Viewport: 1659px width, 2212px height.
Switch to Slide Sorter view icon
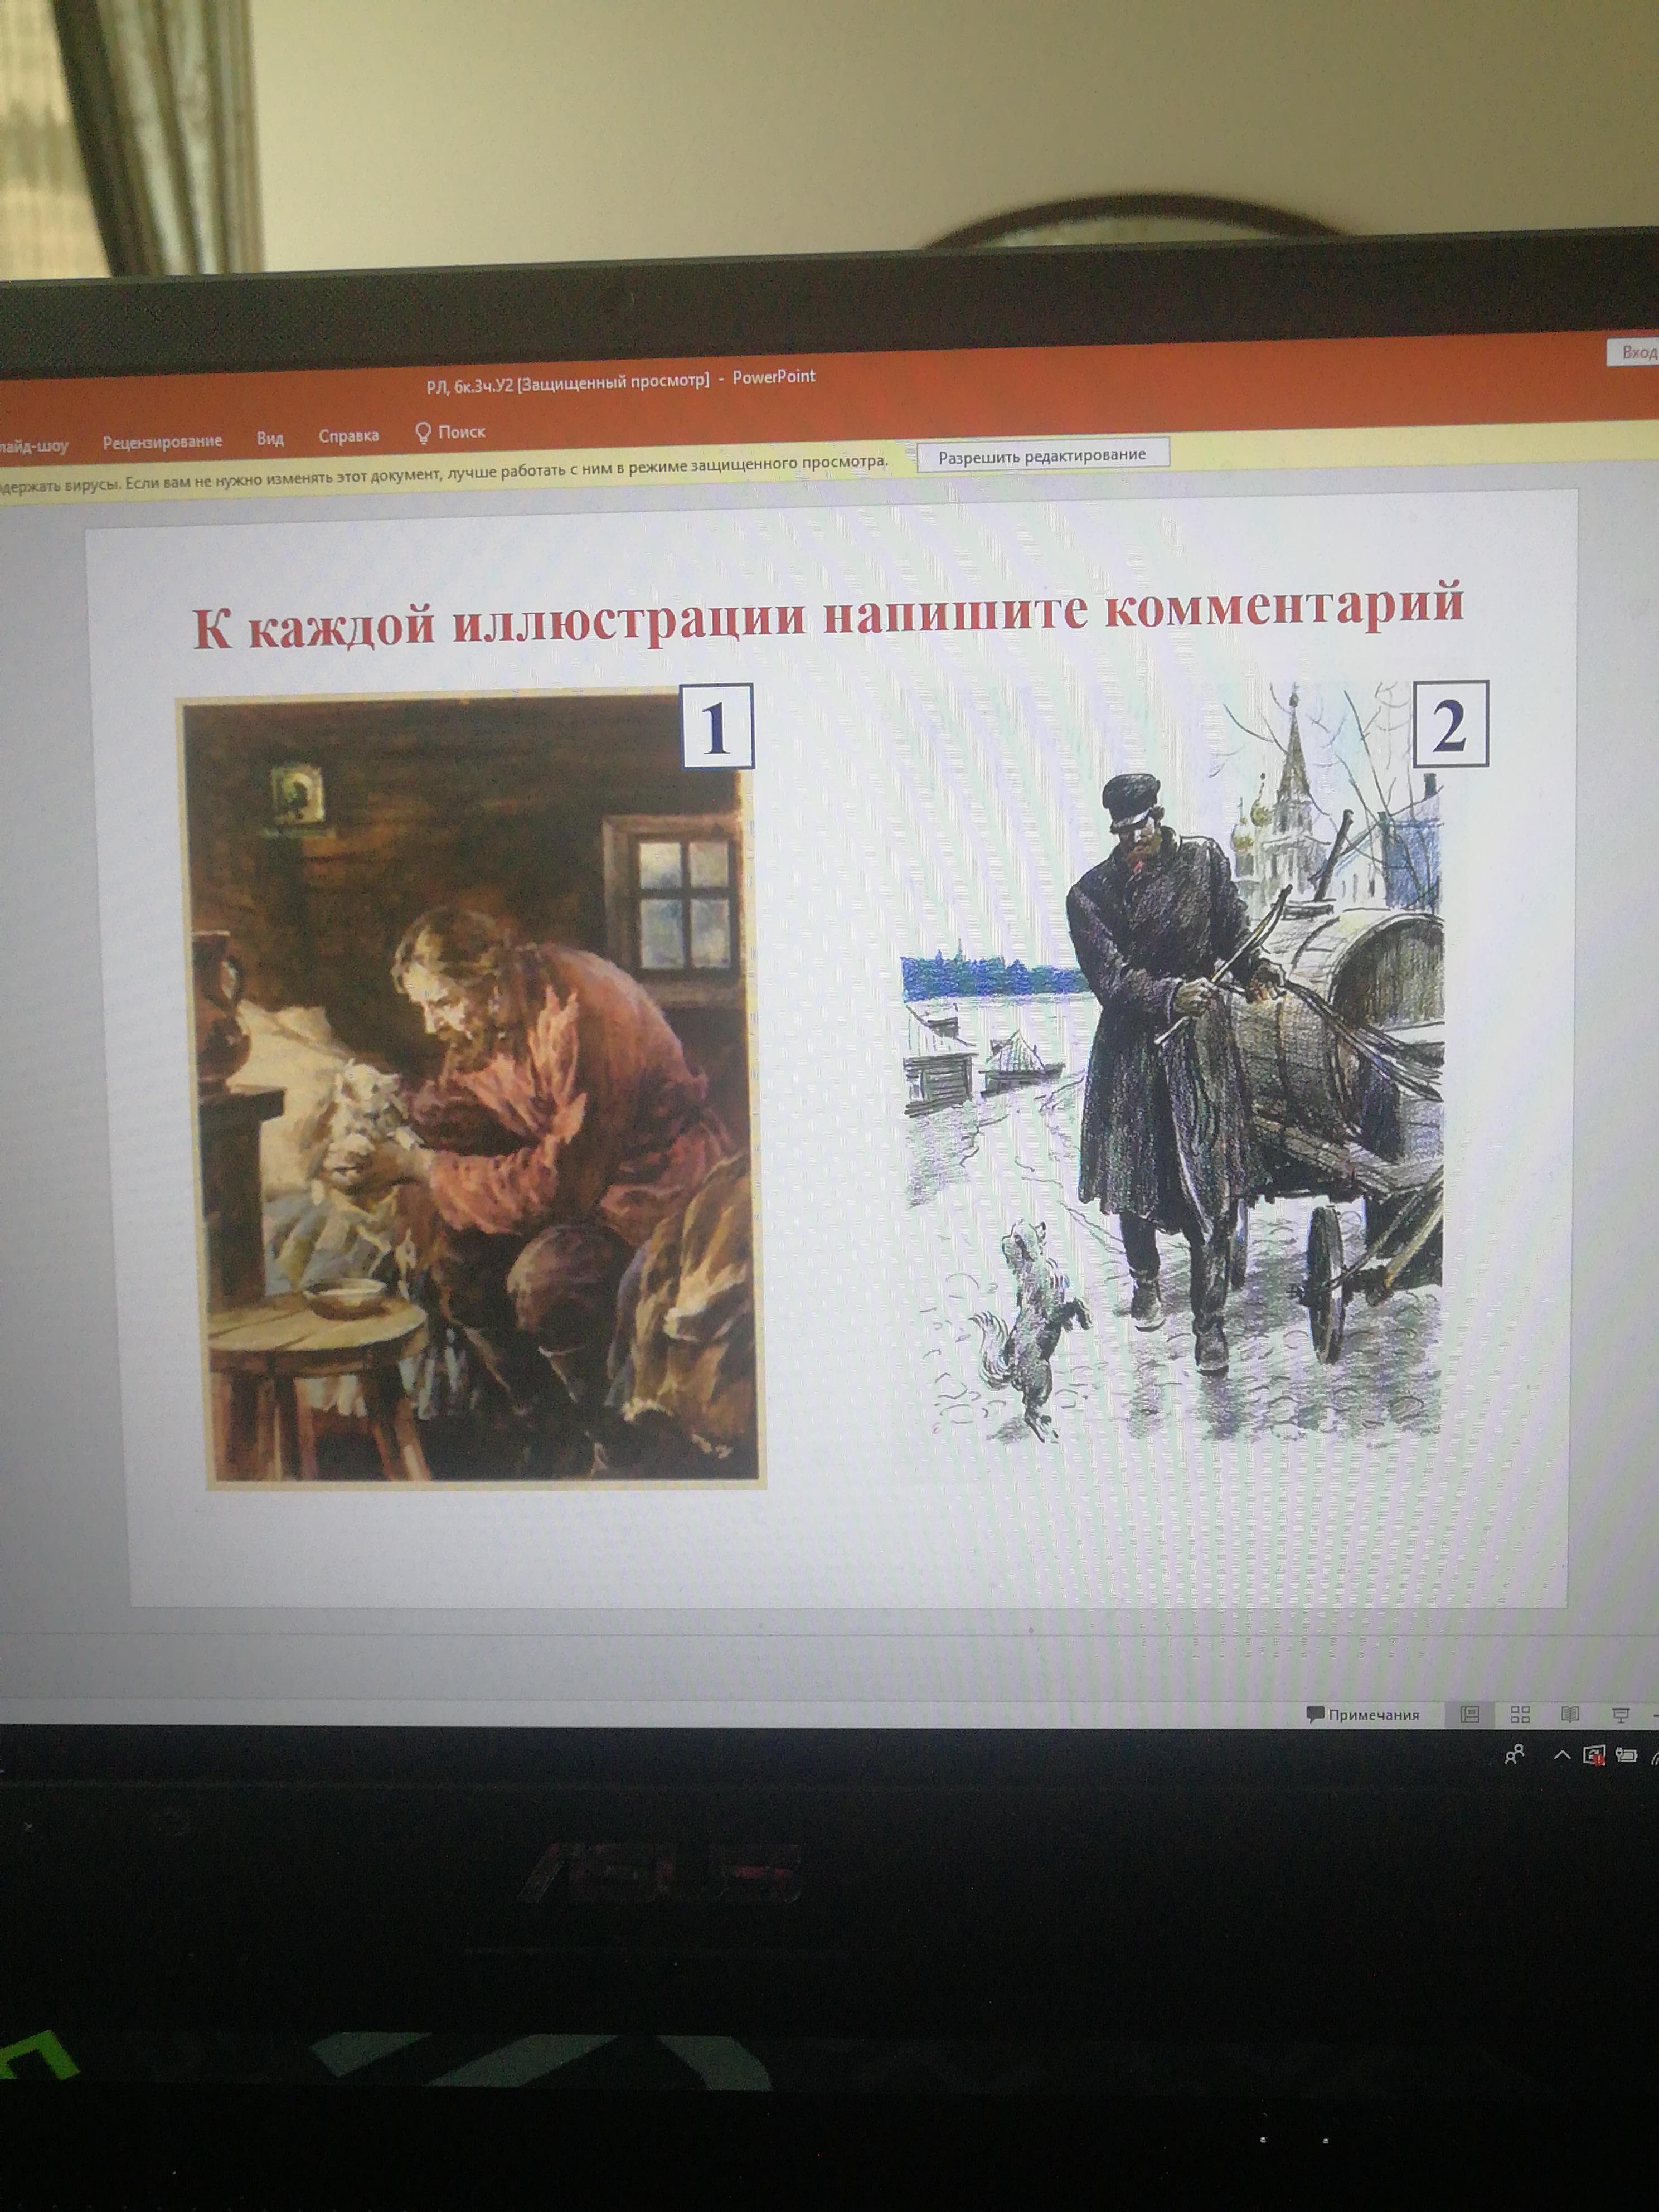pyautogui.click(x=1520, y=1714)
